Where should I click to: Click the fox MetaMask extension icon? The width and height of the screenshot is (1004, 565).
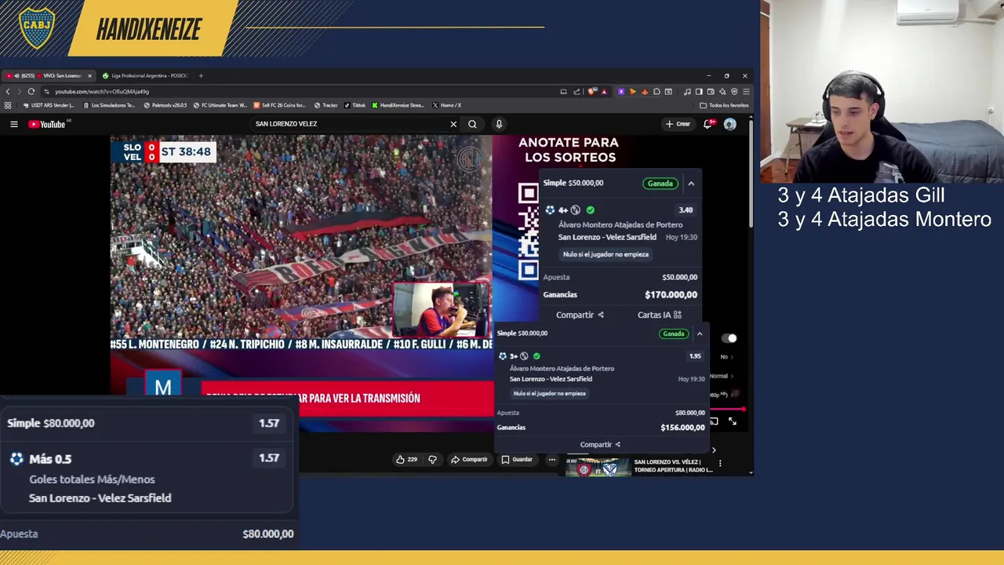(x=645, y=92)
